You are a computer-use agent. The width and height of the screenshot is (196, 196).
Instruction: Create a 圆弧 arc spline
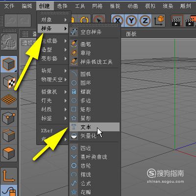(x=95, y=74)
